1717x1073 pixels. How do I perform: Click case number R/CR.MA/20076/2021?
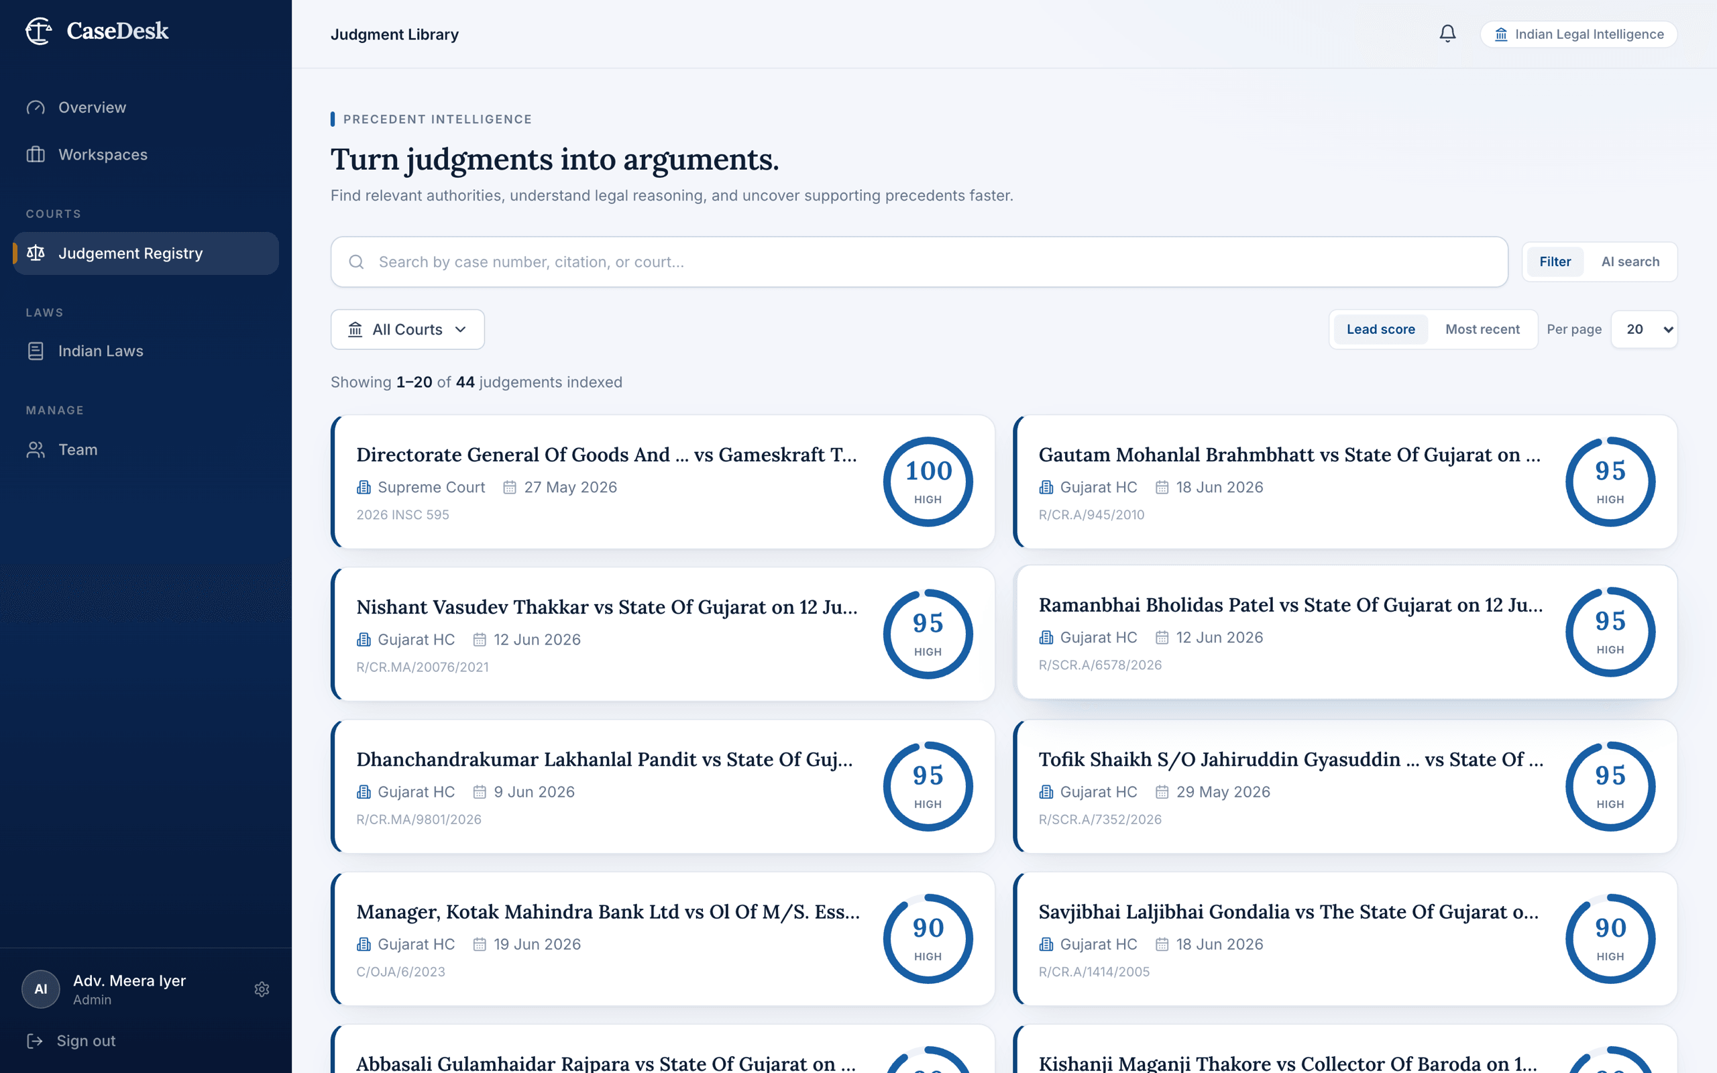(x=422, y=667)
